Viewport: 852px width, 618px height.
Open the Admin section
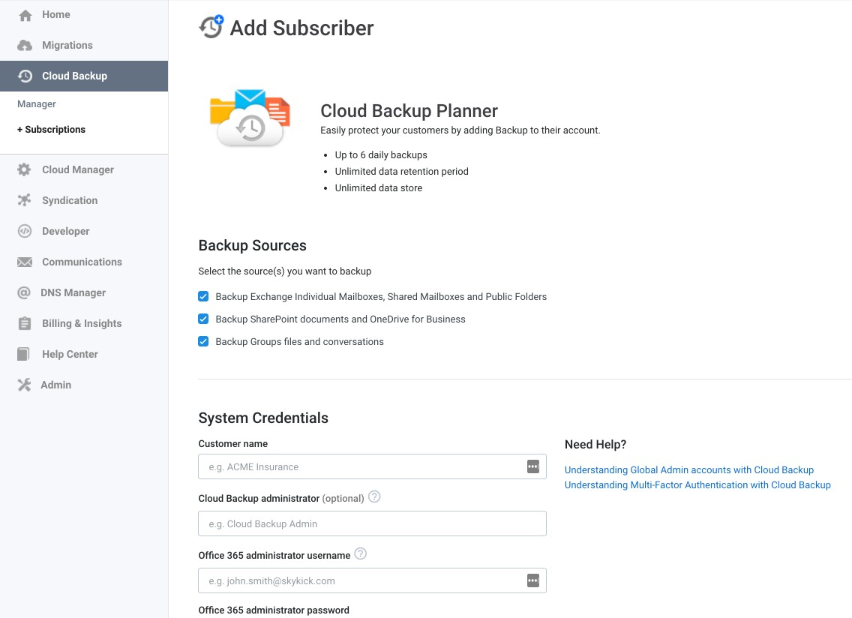click(x=84, y=385)
